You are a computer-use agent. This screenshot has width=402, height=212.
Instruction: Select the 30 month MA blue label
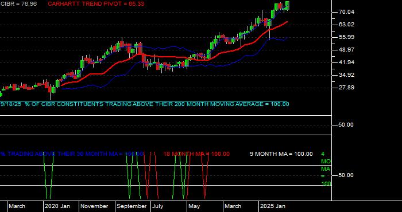pos(72,154)
